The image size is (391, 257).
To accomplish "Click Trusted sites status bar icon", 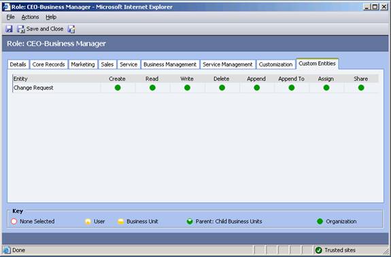I will pyautogui.click(x=319, y=250).
